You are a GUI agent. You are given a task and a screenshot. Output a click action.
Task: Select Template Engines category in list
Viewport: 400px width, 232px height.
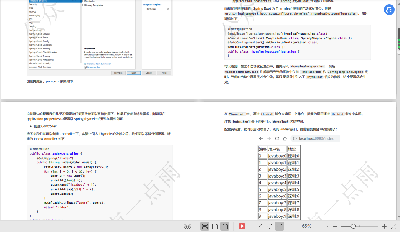[x=55, y=1]
